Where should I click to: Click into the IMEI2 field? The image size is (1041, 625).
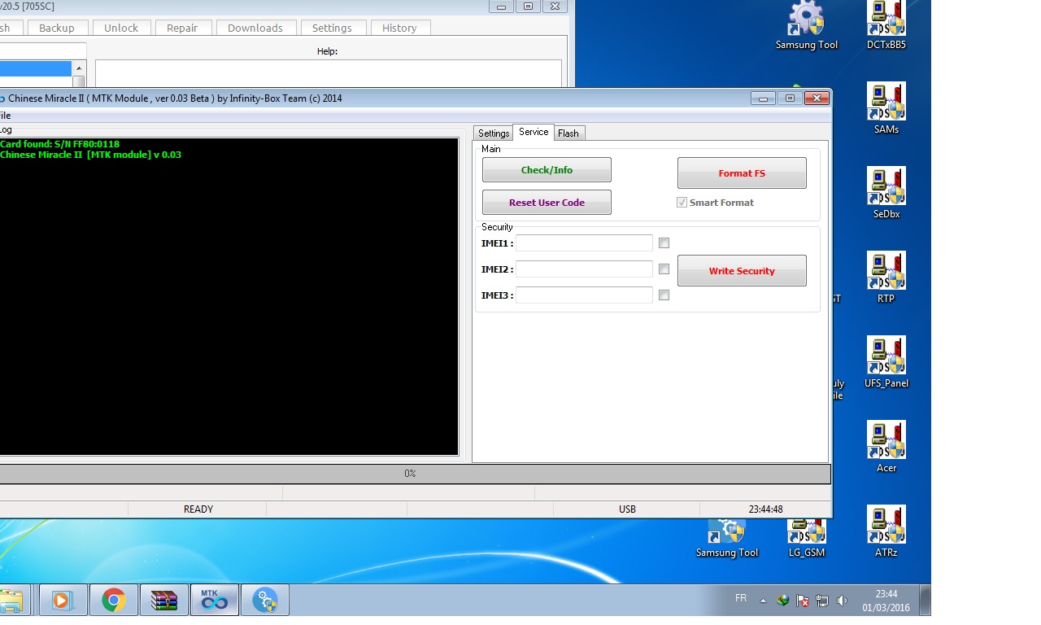pos(584,269)
